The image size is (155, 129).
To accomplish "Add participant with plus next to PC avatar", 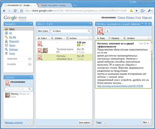I will (107, 31).
